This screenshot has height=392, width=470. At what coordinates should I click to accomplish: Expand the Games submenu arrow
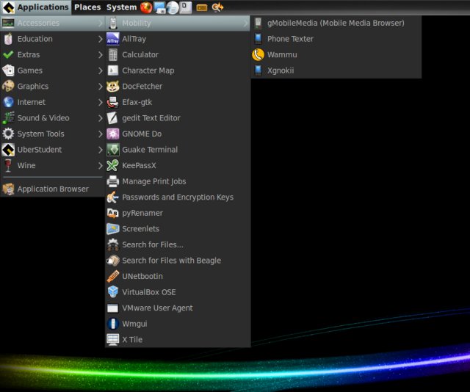[x=100, y=70]
